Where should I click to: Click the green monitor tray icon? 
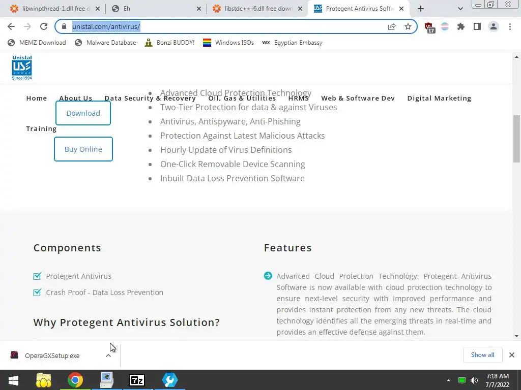(461, 380)
